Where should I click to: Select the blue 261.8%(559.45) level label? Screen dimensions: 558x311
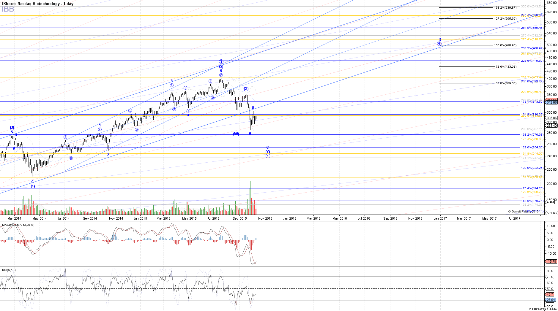click(x=532, y=28)
